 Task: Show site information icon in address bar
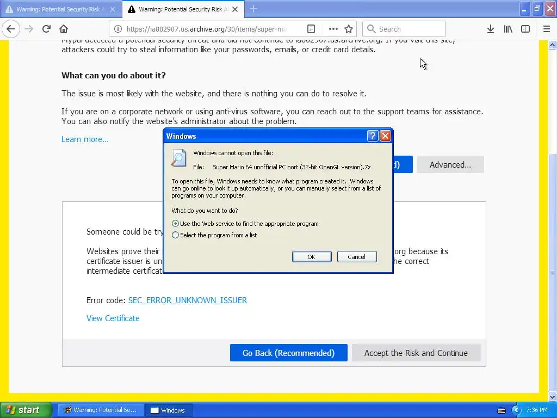118,29
